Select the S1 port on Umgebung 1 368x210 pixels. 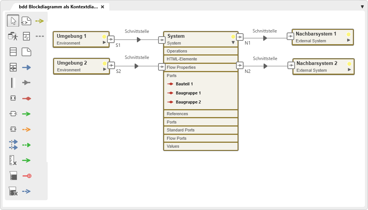(x=111, y=39)
